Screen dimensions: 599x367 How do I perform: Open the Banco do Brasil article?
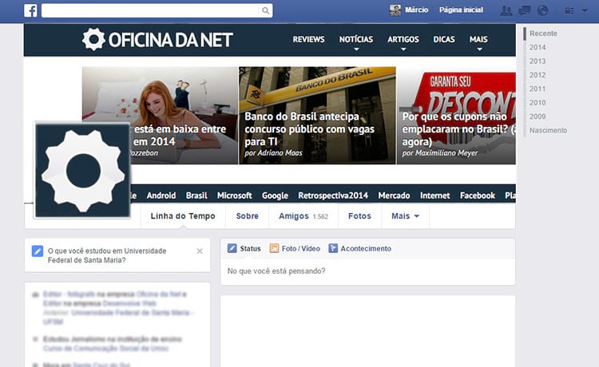pyautogui.click(x=317, y=116)
